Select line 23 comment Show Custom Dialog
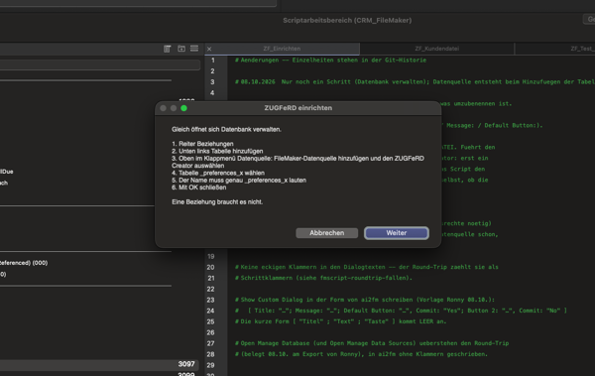Viewport: 595px width, 376px height. [365, 300]
